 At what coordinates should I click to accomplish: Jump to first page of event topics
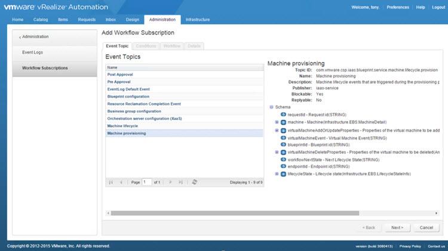111,182
